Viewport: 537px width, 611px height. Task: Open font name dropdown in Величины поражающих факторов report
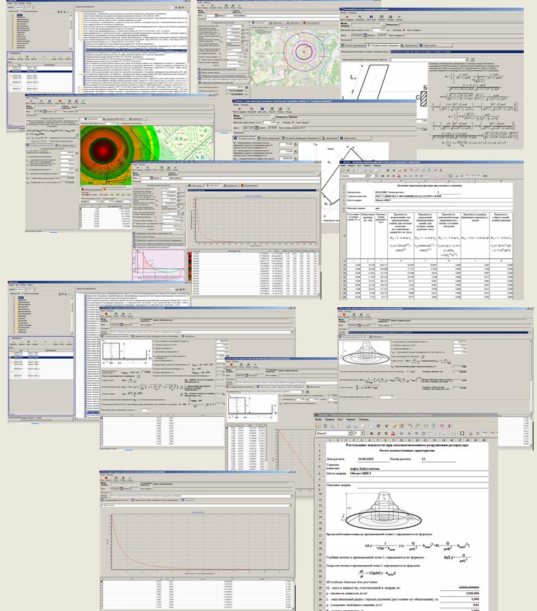click(365, 177)
